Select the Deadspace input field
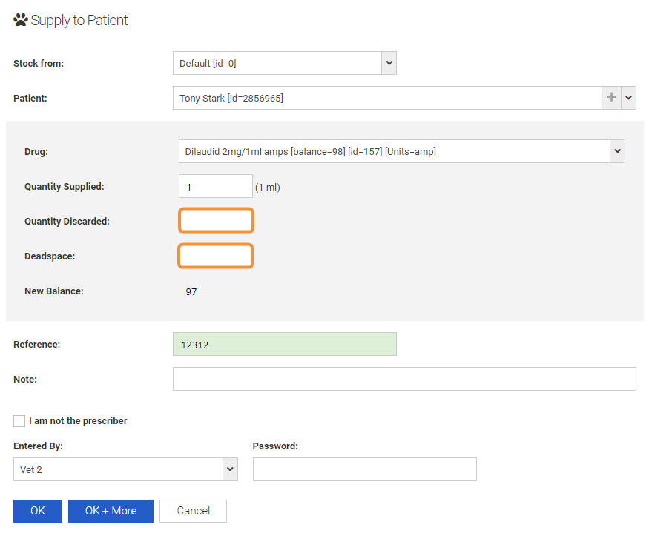672x533 pixels. pyautogui.click(x=216, y=256)
